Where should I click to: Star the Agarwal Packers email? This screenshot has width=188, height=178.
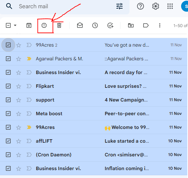click(x=19, y=59)
